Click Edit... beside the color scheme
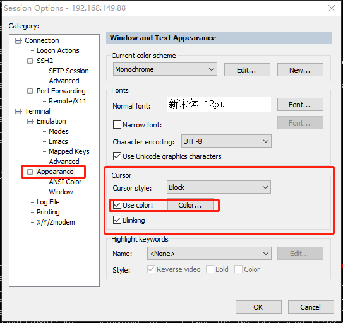The height and width of the screenshot is (323, 343). click(247, 70)
